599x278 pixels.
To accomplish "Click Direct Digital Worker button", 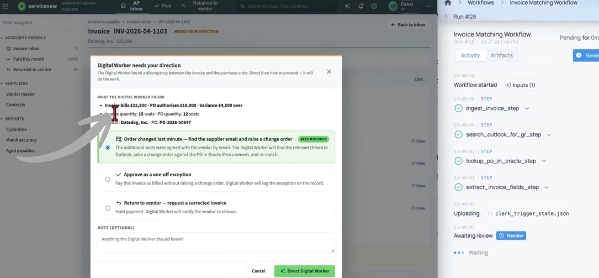I will coord(304,271).
